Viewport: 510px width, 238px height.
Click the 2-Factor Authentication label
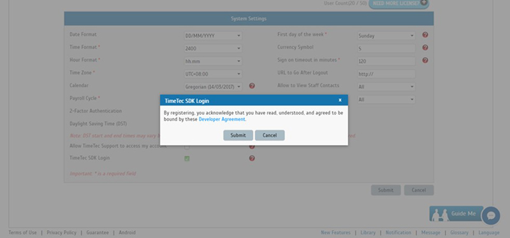[96, 111]
